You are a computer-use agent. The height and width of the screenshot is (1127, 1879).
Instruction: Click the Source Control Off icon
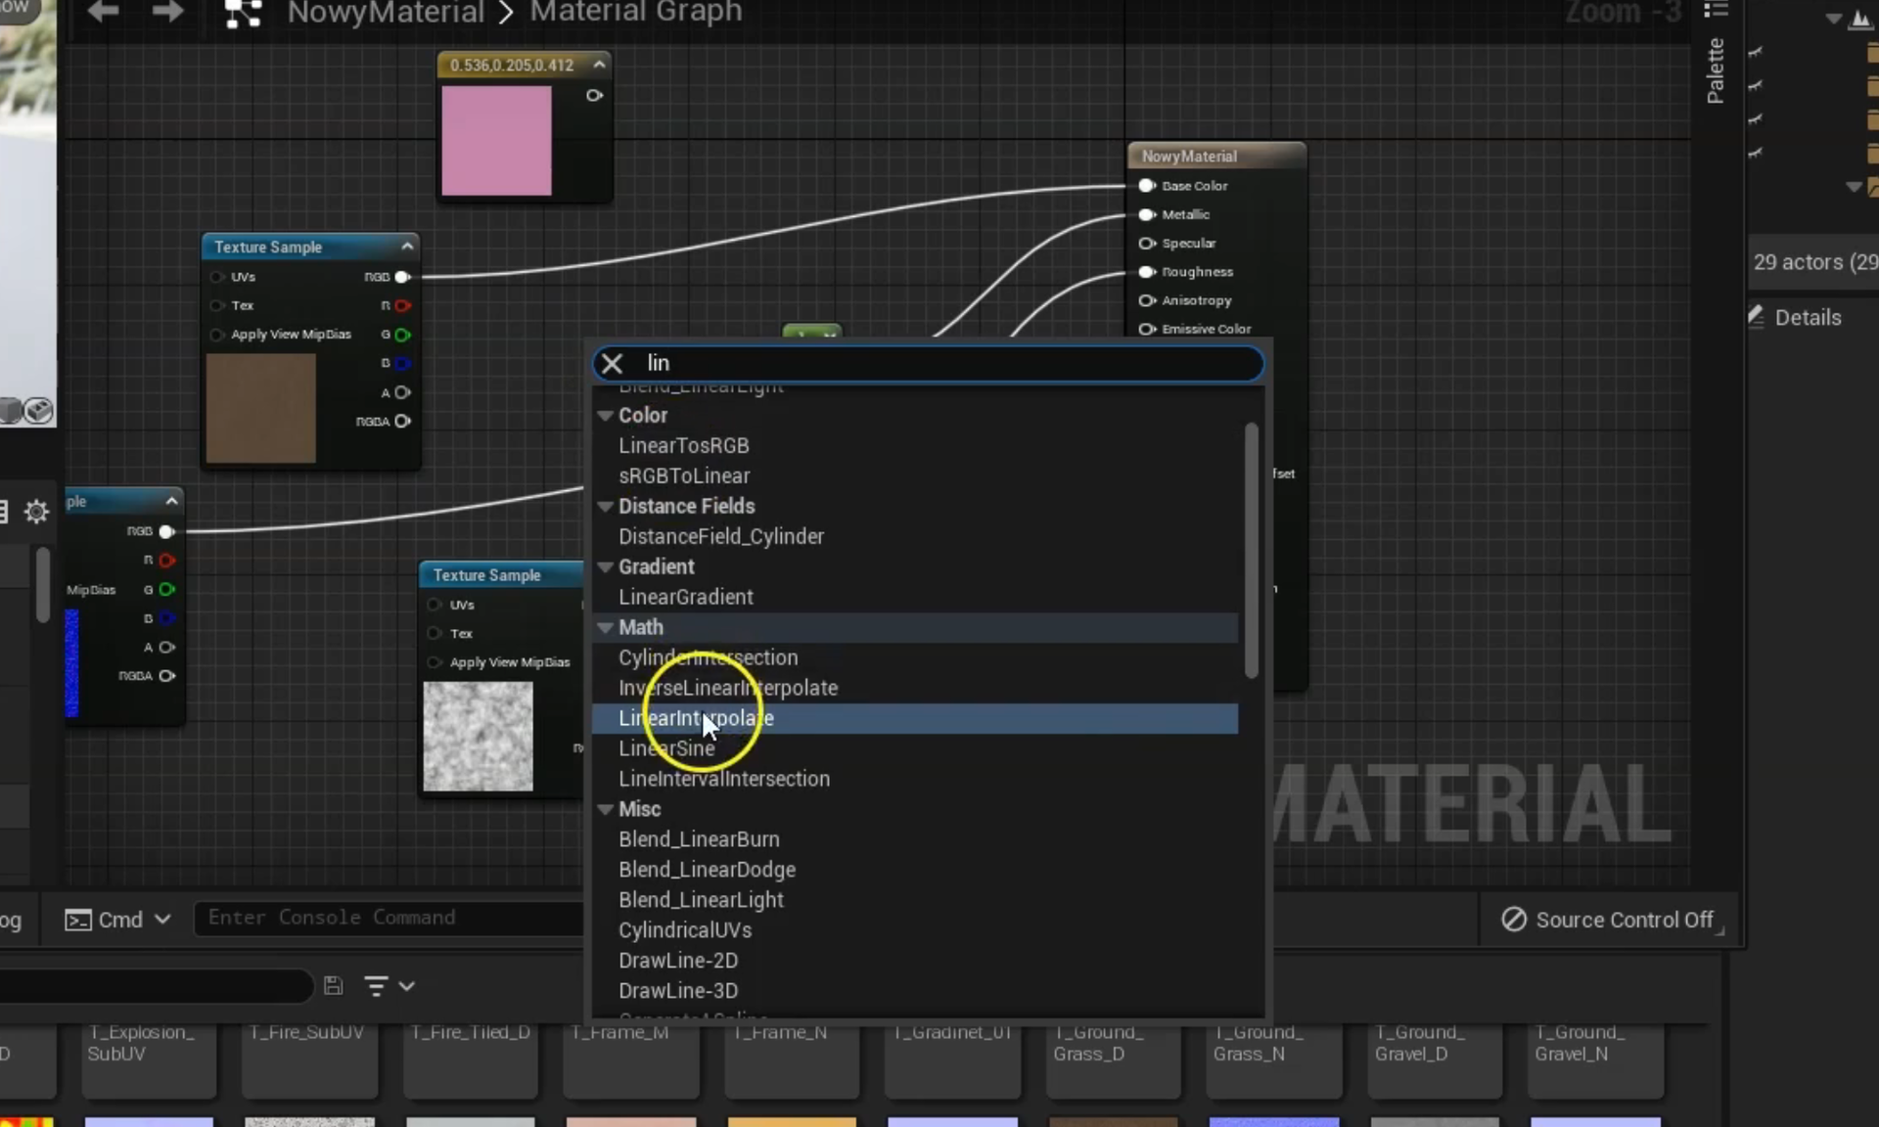(x=1513, y=920)
